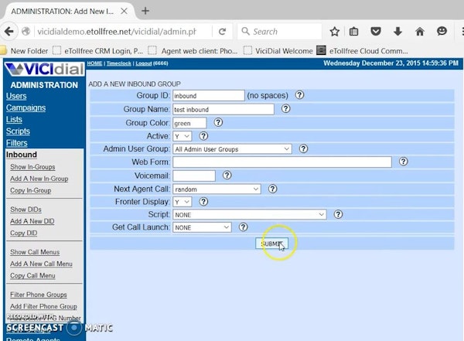The image size is (464, 341).
Task: Open the Campaigns admin section
Action: (x=26, y=107)
